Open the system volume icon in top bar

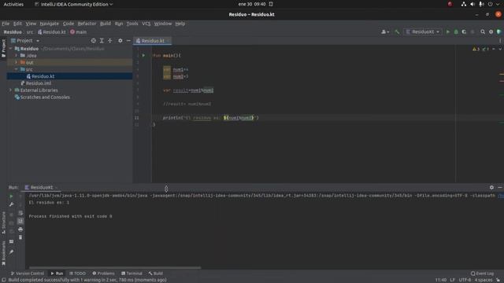pos(472,4)
